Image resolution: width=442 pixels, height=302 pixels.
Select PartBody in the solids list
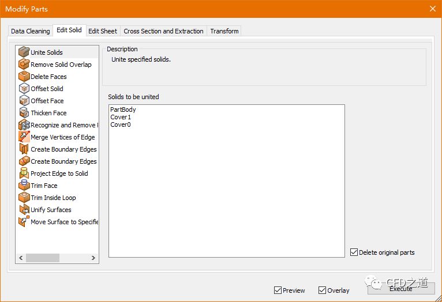pos(123,110)
